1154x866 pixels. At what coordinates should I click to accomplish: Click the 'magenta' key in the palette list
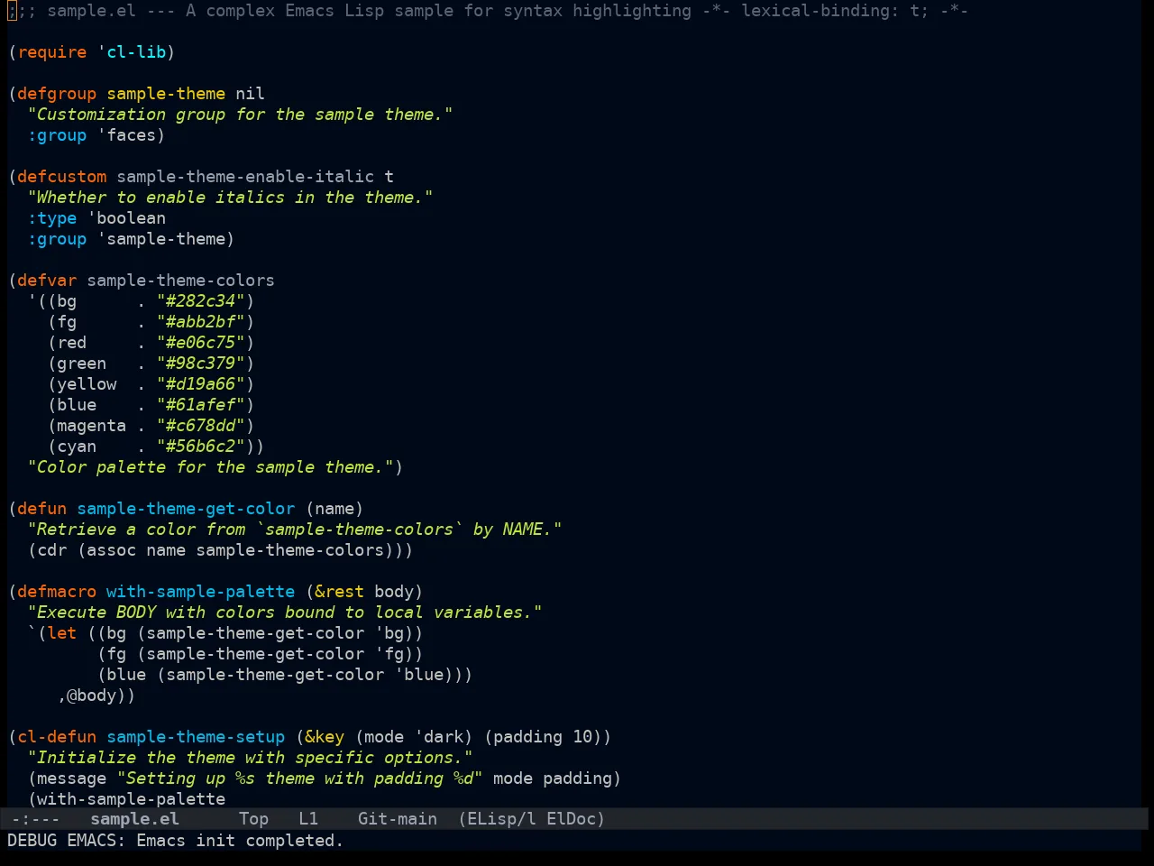click(x=92, y=426)
